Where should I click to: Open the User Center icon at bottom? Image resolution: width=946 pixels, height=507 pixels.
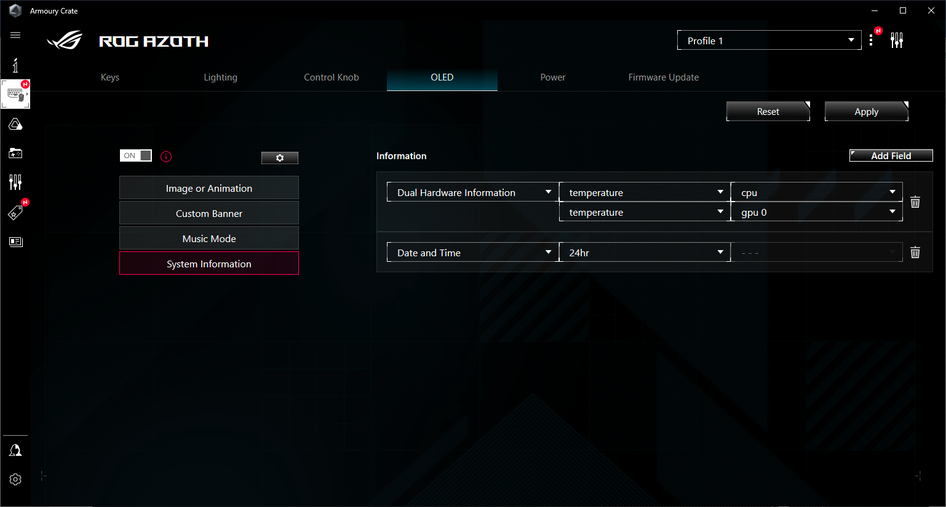(x=15, y=450)
